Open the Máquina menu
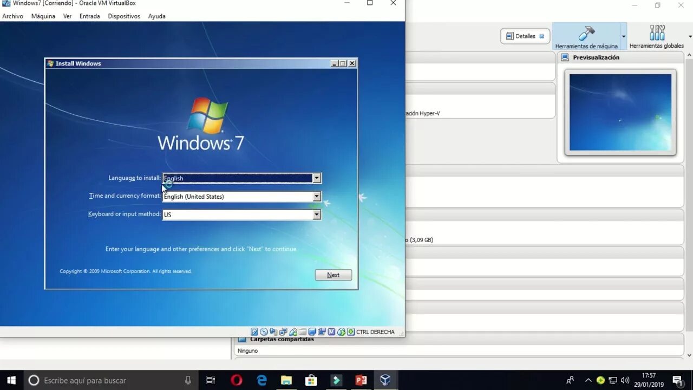This screenshot has height=390, width=693. pos(43,16)
